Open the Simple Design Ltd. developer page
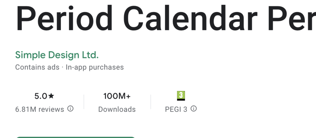The width and height of the screenshot is (316, 138). point(57,55)
